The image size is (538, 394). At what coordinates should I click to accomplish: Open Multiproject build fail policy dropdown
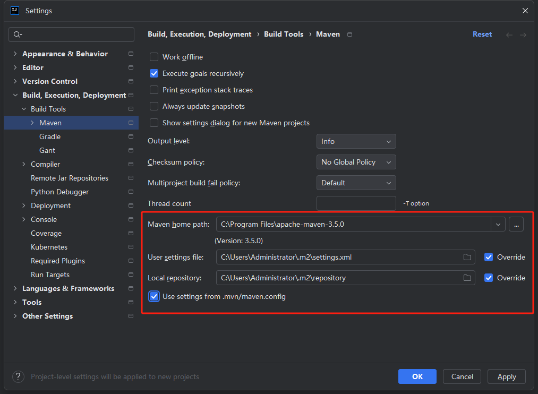[356, 183]
